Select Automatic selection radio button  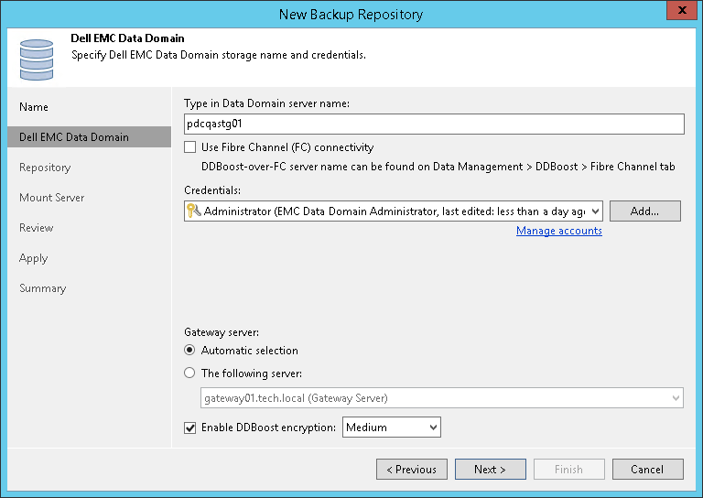[189, 350]
